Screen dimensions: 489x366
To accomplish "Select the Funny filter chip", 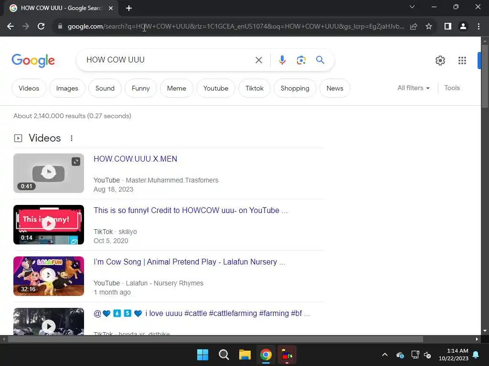I will [141, 88].
